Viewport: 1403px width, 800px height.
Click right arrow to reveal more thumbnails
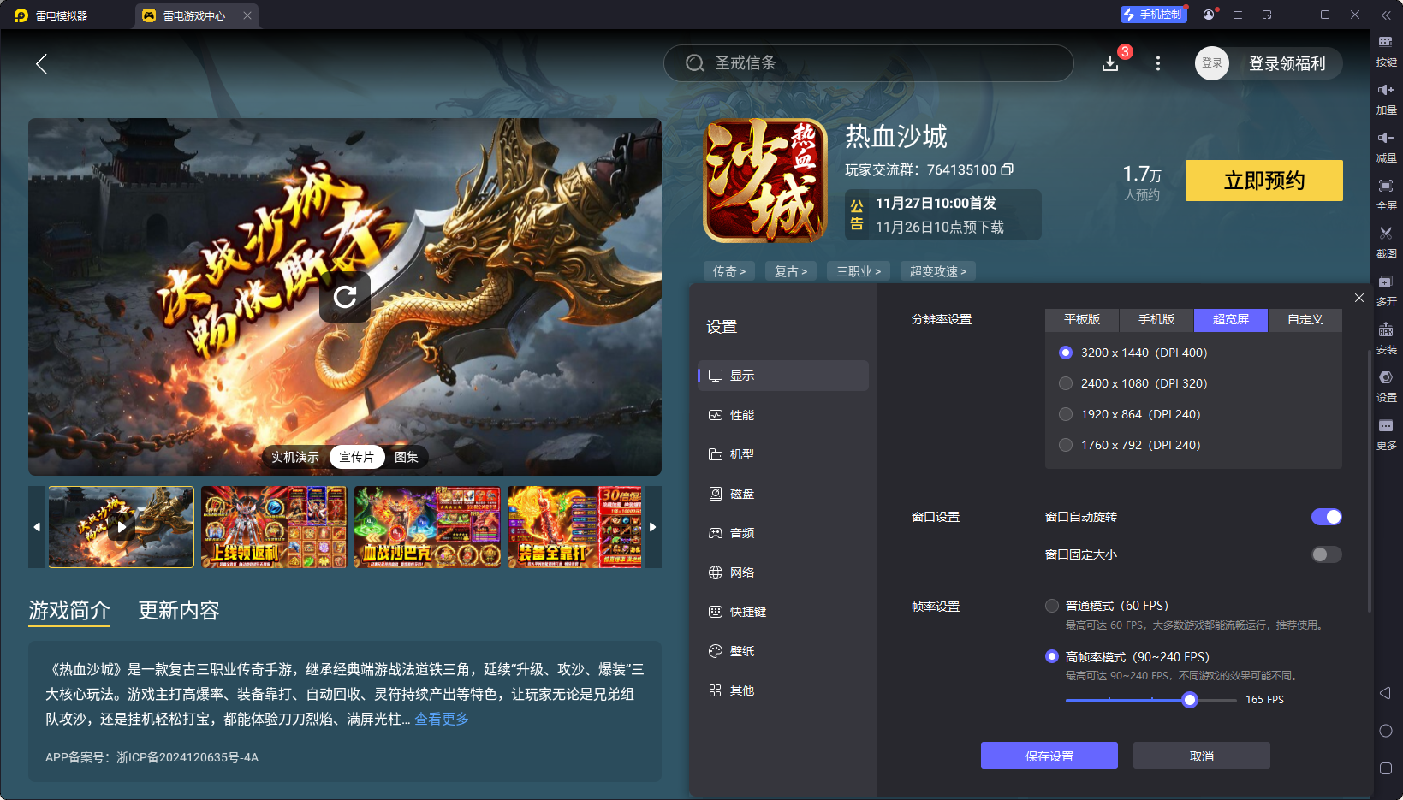[652, 527]
